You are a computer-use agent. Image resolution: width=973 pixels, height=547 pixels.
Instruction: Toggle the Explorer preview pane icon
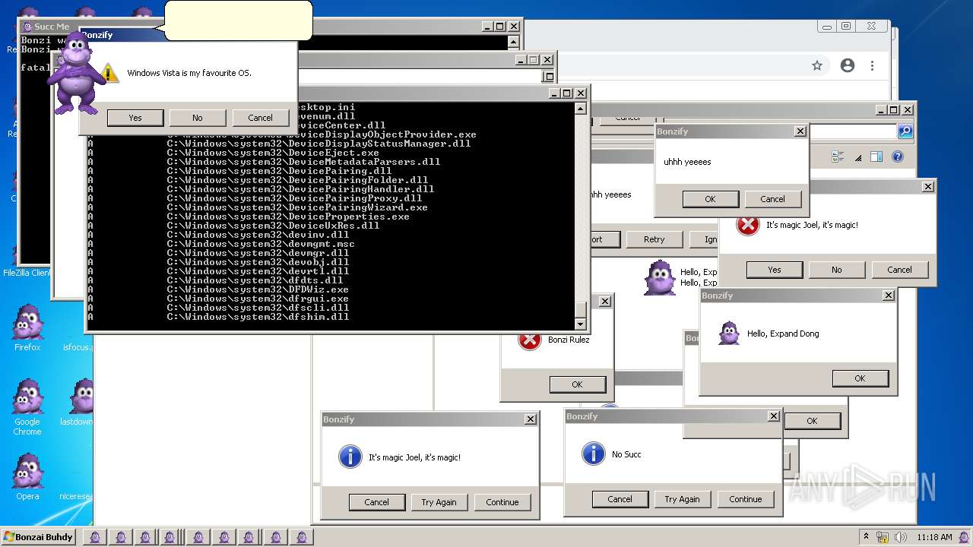coord(876,157)
